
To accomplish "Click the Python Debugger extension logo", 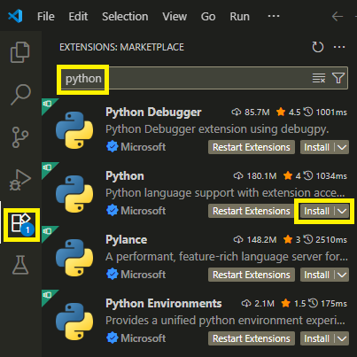I will tap(74, 130).
